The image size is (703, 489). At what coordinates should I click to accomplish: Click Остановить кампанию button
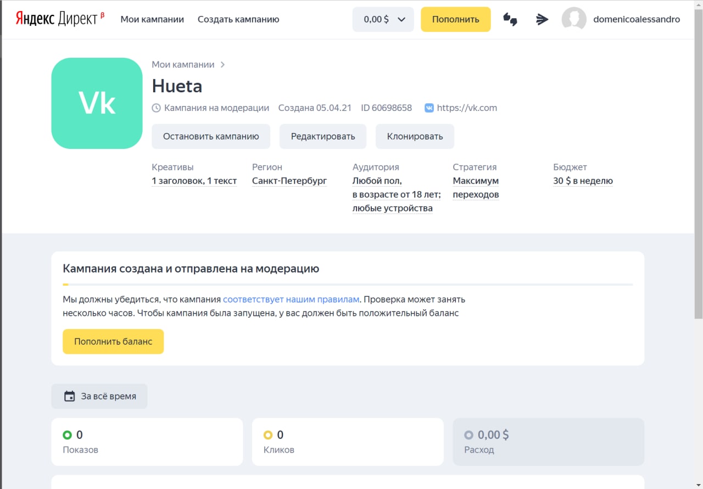tap(211, 136)
